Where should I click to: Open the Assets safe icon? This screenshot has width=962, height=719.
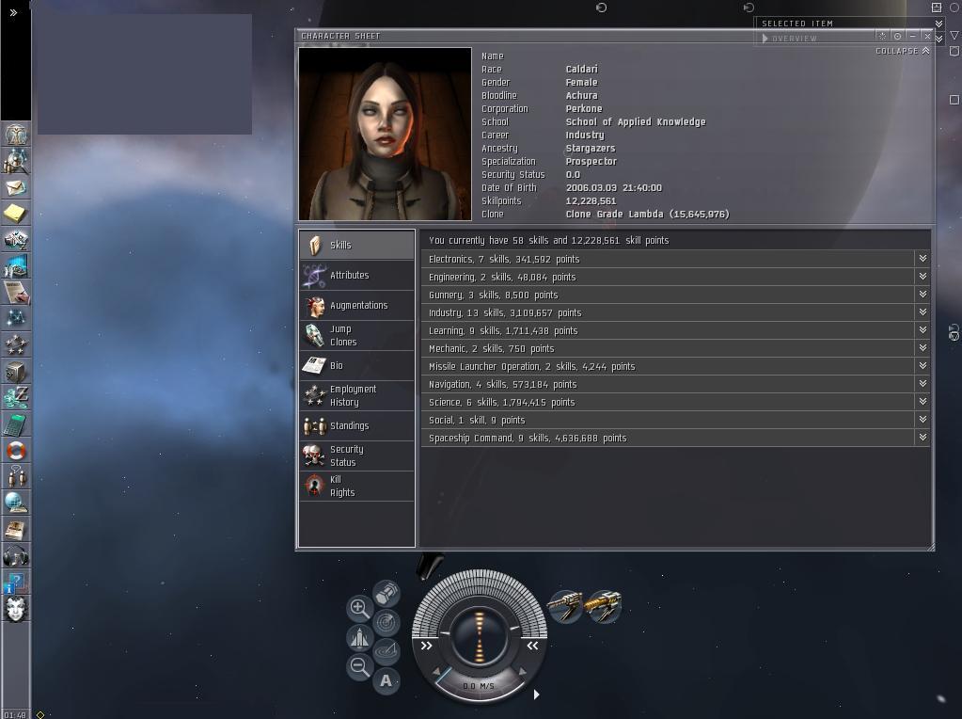pos(16,371)
